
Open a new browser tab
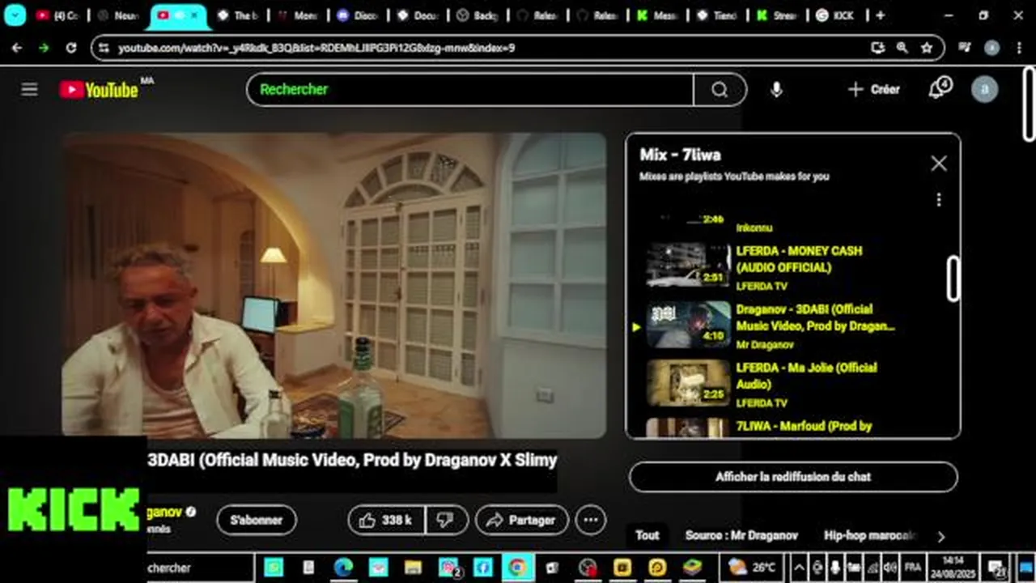pos(880,15)
